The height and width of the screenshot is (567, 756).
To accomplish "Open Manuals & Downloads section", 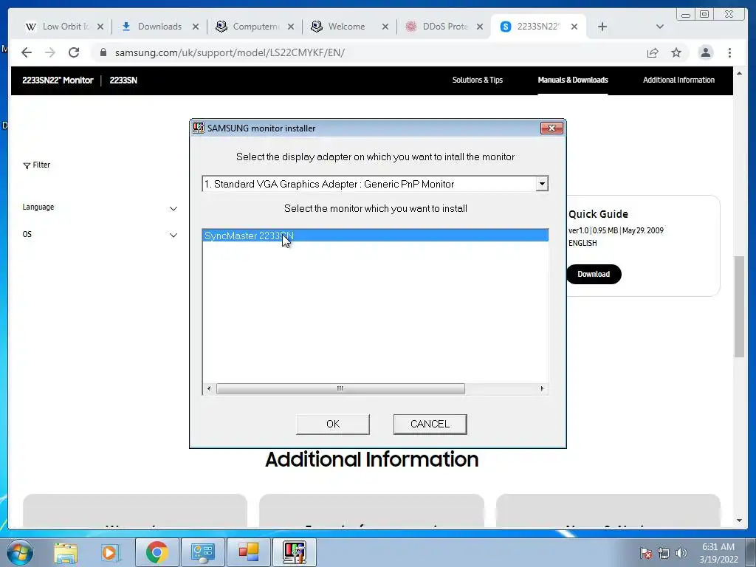I will coord(573,80).
